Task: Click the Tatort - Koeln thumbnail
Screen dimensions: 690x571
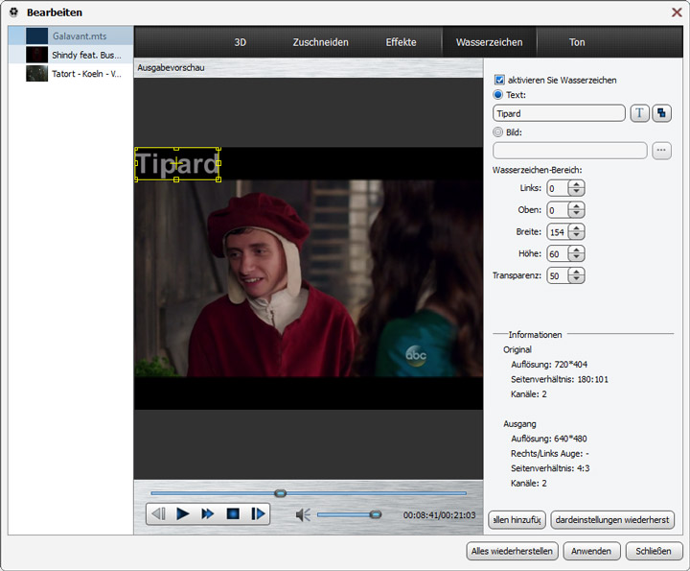Action: click(x=37, y=73)
